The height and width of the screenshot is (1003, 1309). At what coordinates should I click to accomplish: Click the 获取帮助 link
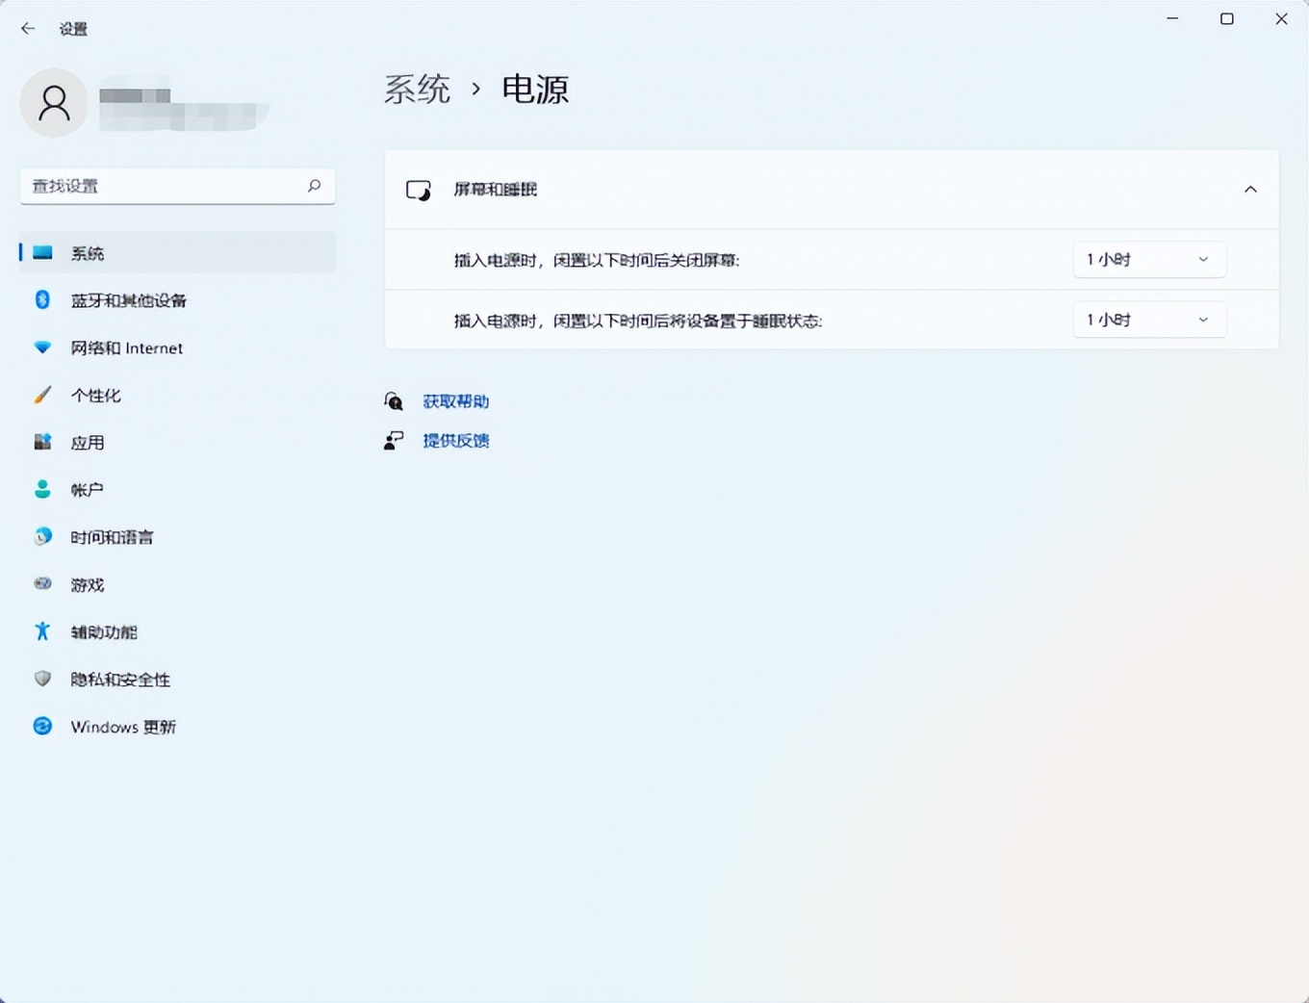tap(454, 401)
